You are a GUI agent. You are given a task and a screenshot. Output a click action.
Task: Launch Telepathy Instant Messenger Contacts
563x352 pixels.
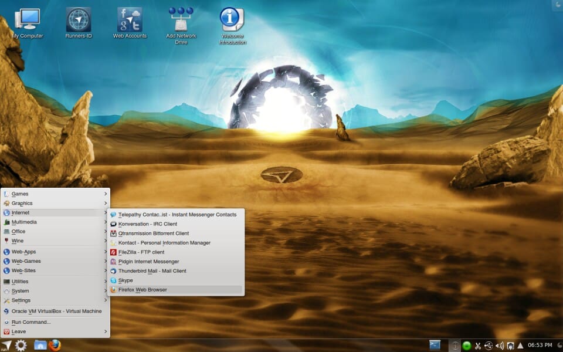tap(176, 215)
